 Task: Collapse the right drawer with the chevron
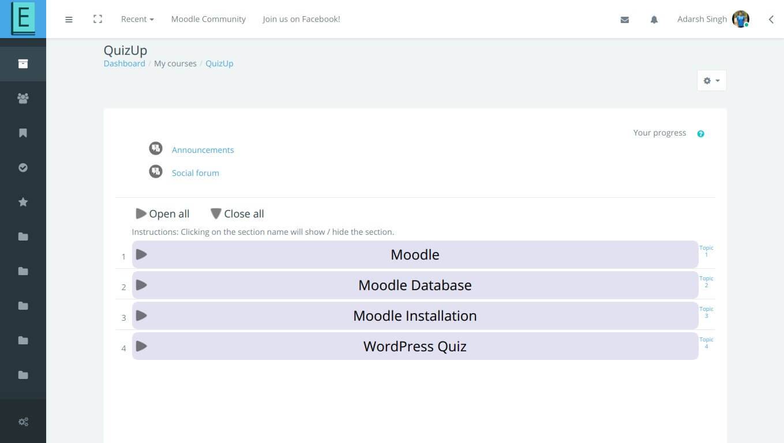pyautogui.click(x=771, y=19)
